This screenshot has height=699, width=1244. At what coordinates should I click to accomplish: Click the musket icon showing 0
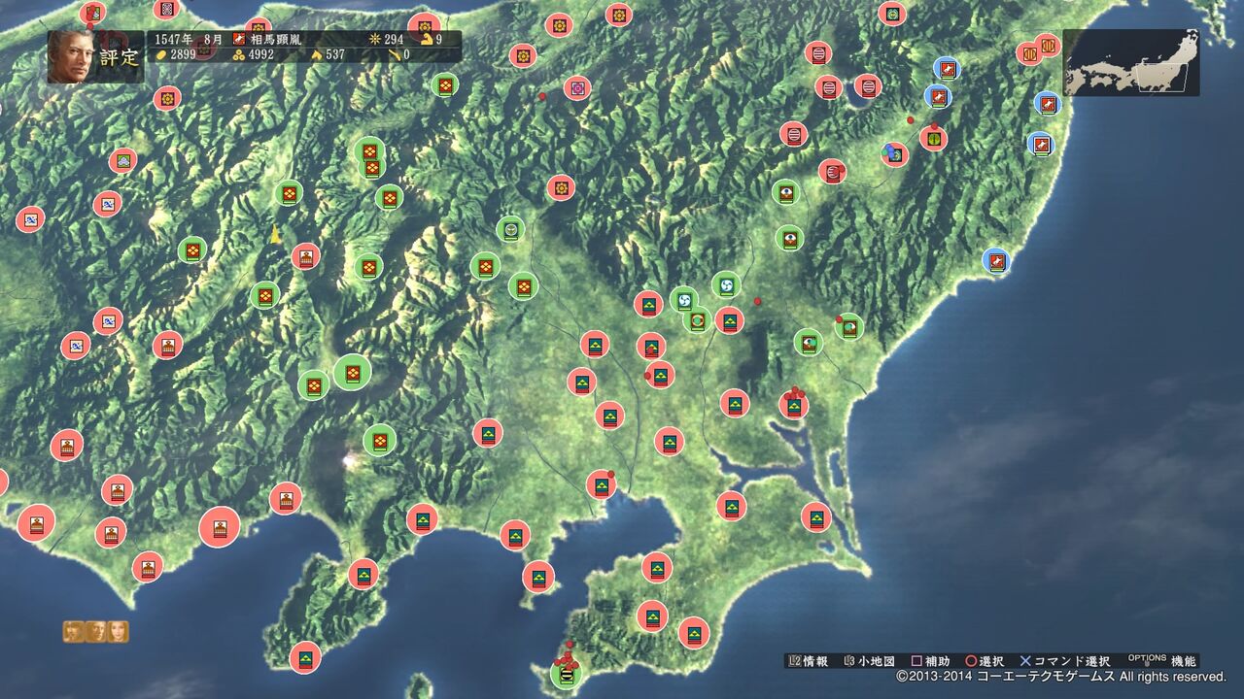click(x=393, y=55)
